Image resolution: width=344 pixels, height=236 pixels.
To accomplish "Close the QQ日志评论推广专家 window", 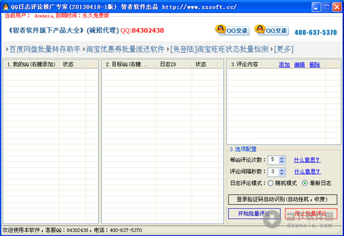I will (x=337, y=7).
